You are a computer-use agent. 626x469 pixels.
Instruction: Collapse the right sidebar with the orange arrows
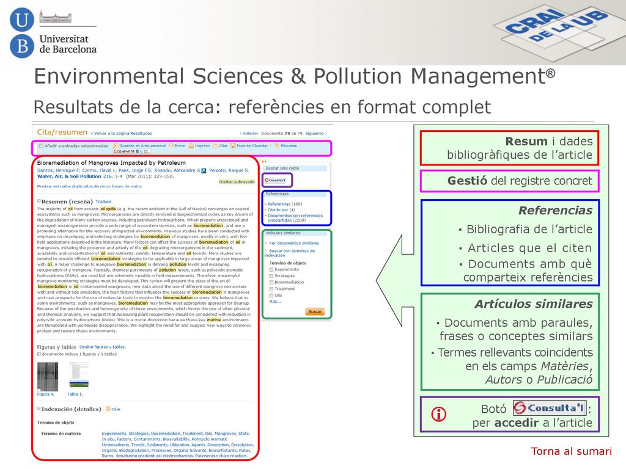(x=264, y=161)
